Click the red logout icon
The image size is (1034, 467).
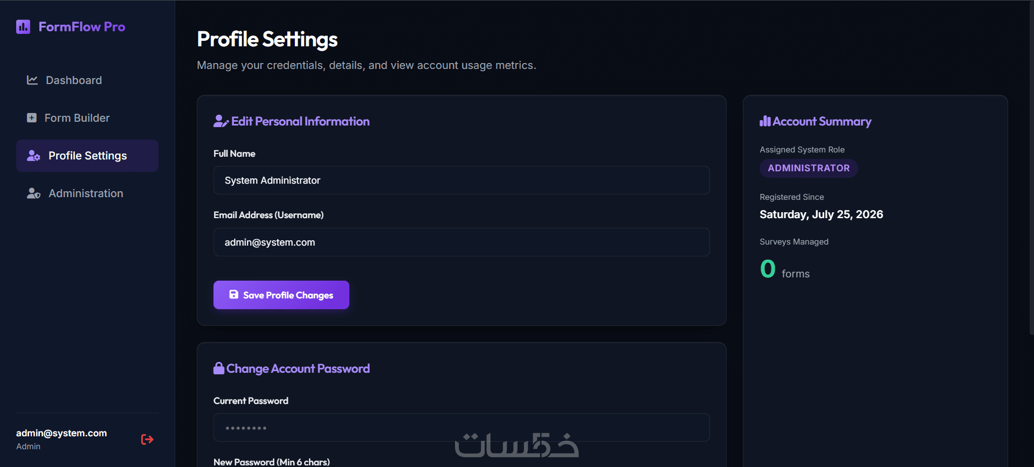[x=147, y=440]
